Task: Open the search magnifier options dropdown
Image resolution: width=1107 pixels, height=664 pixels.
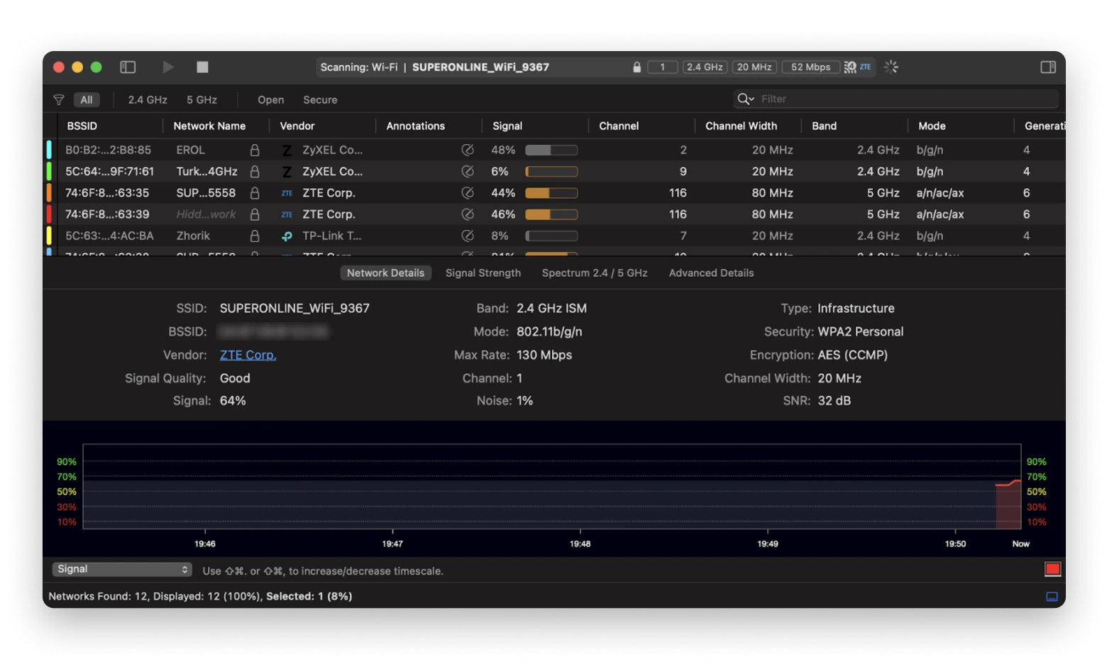Action: [745, 99]
